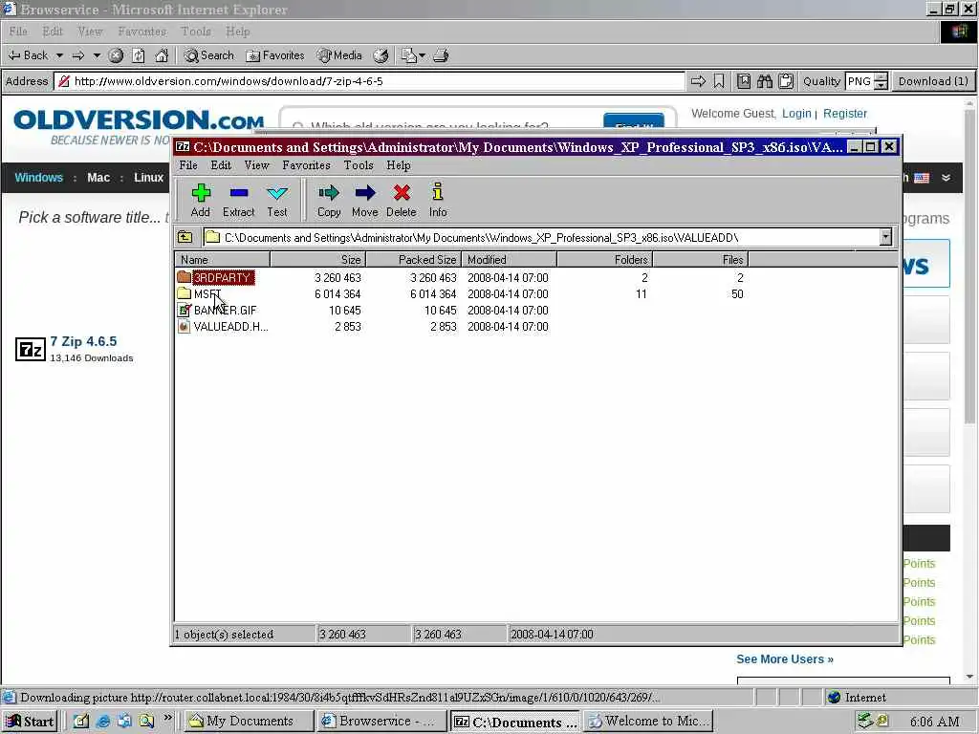Image resolution: width=979 pixels, height=734 pixels.
Task: Click the Print icon in IE toolbar
Action: [x=441, y=55]
